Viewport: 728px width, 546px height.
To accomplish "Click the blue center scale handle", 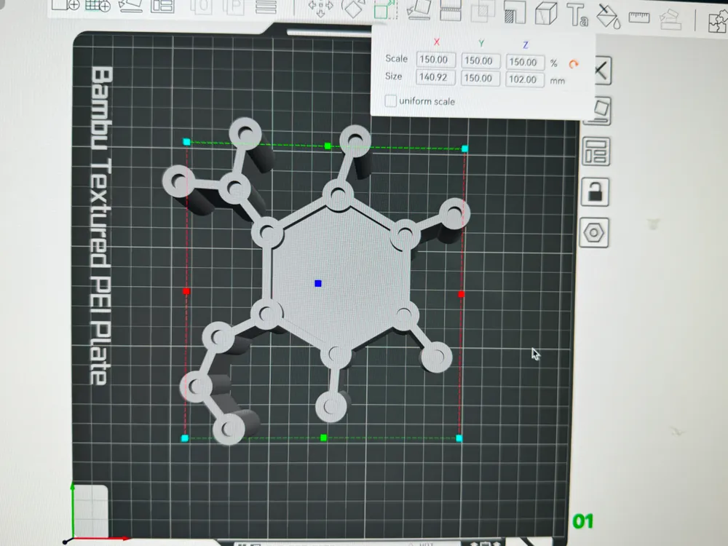I will tap(318, 283).
